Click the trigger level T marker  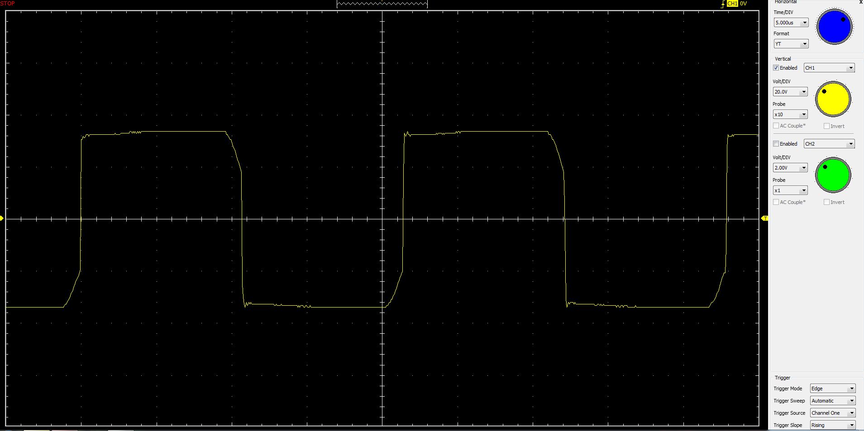click(765, 218)
